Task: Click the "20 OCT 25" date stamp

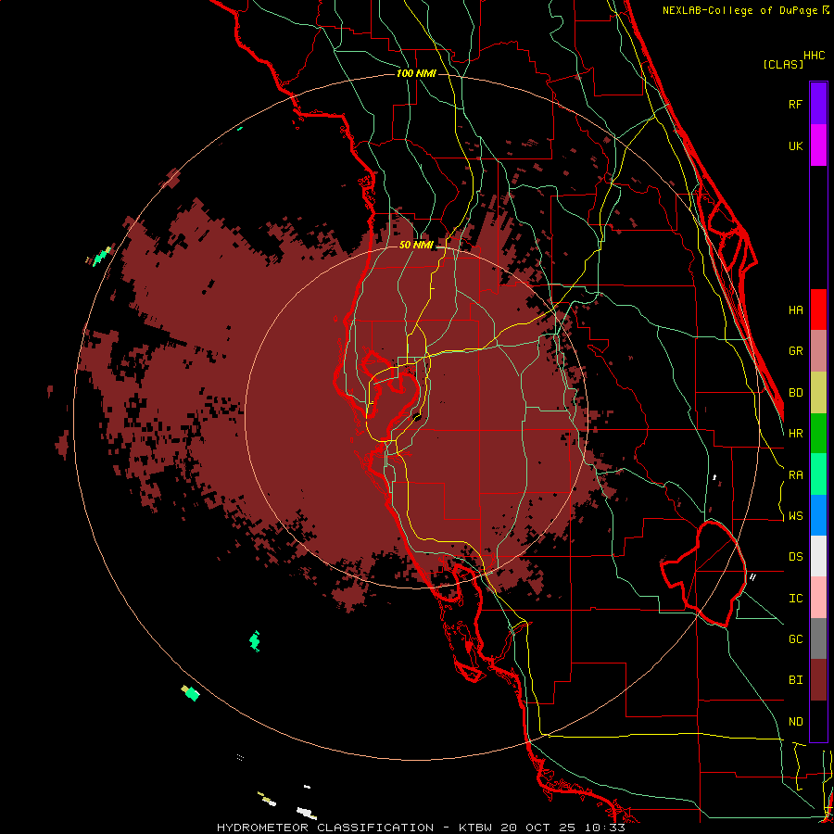Action: [x=538, y=828]
